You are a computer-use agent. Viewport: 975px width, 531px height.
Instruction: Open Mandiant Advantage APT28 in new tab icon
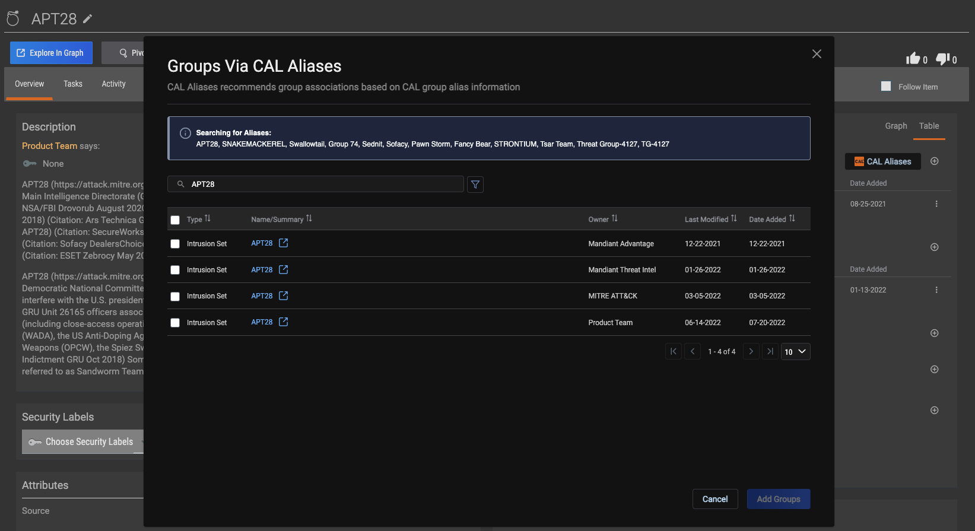[284, 243]
